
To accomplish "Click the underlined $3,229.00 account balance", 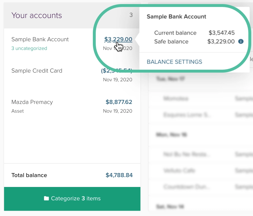I will (x=118, y=39).
